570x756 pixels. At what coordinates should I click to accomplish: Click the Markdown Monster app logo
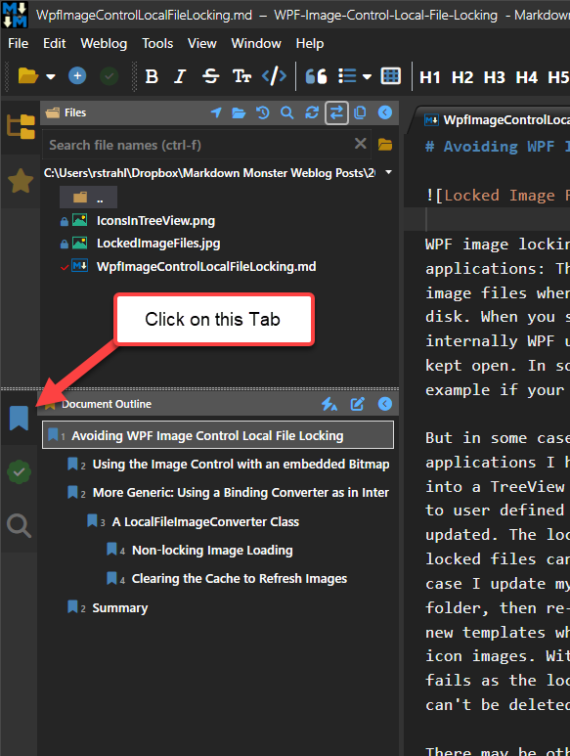click(x=15, y=15)
